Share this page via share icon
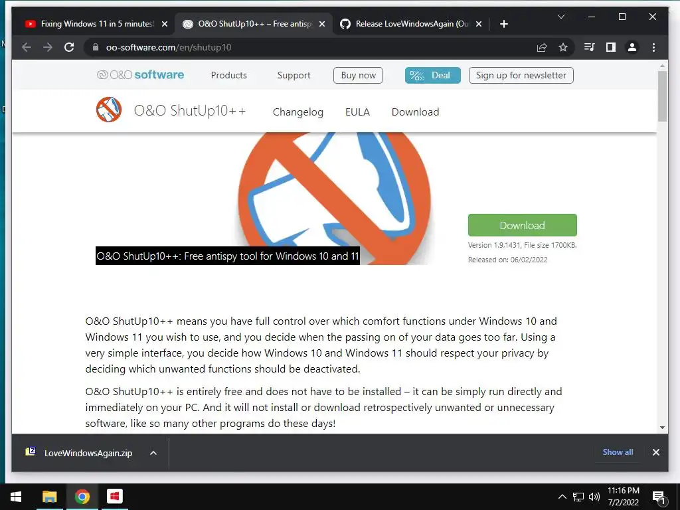This screenshot has height=510, width=680. pyautogui.click(x=542, y=47)
